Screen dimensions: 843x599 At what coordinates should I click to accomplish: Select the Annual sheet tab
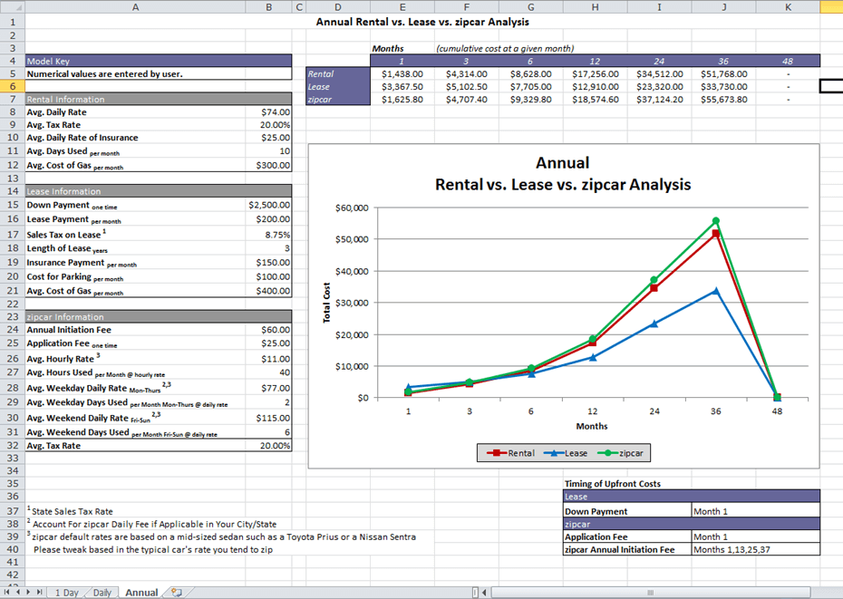click(141, 593)
